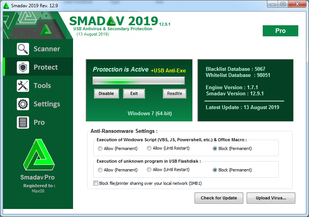This screenshot has height=217, width=309.
Task: Disable the active protection
Action: [106, 93]
